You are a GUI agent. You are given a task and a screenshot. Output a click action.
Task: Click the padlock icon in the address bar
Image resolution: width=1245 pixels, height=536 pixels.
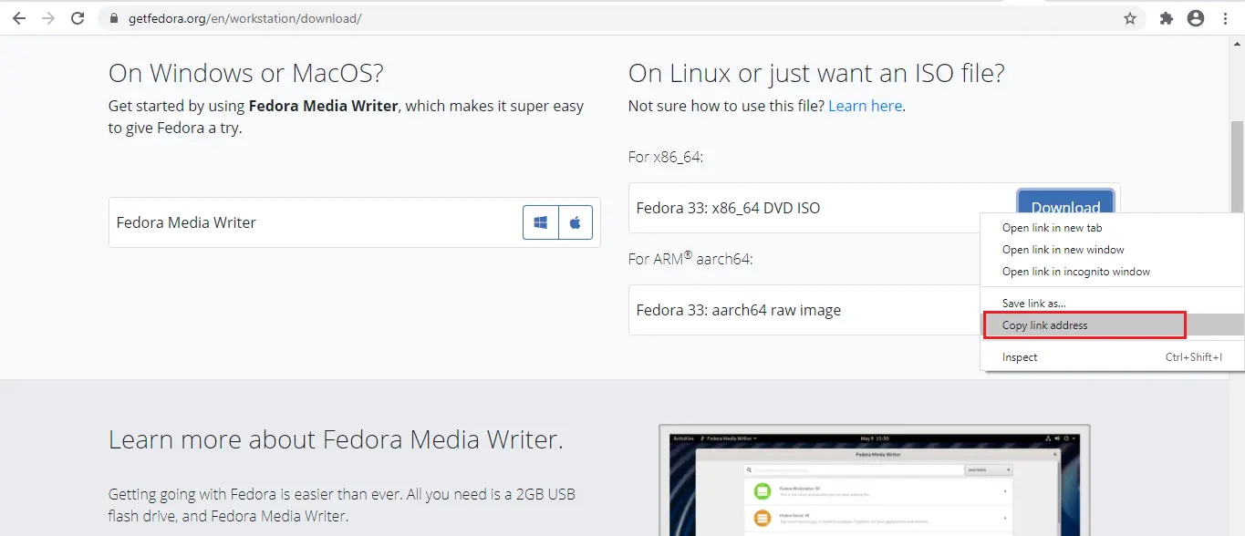[113, 17]
